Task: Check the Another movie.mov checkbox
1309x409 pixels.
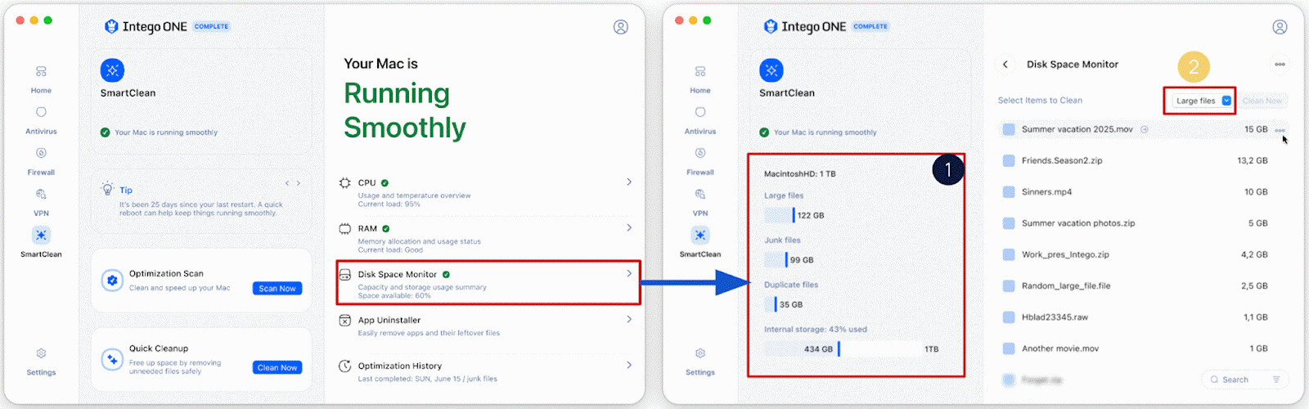Action: pyautogui.click(x=1009, y=348)
